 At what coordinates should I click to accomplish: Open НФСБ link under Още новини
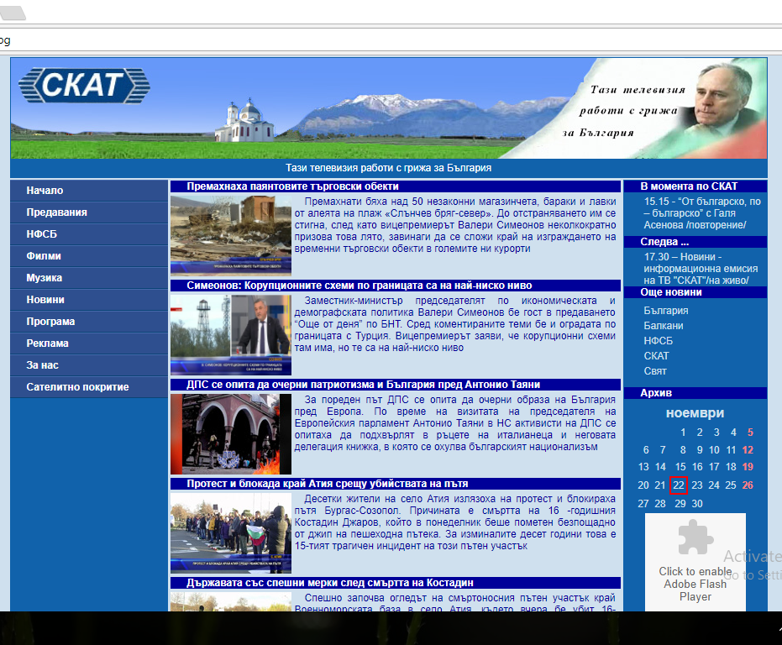pos(659,341)
